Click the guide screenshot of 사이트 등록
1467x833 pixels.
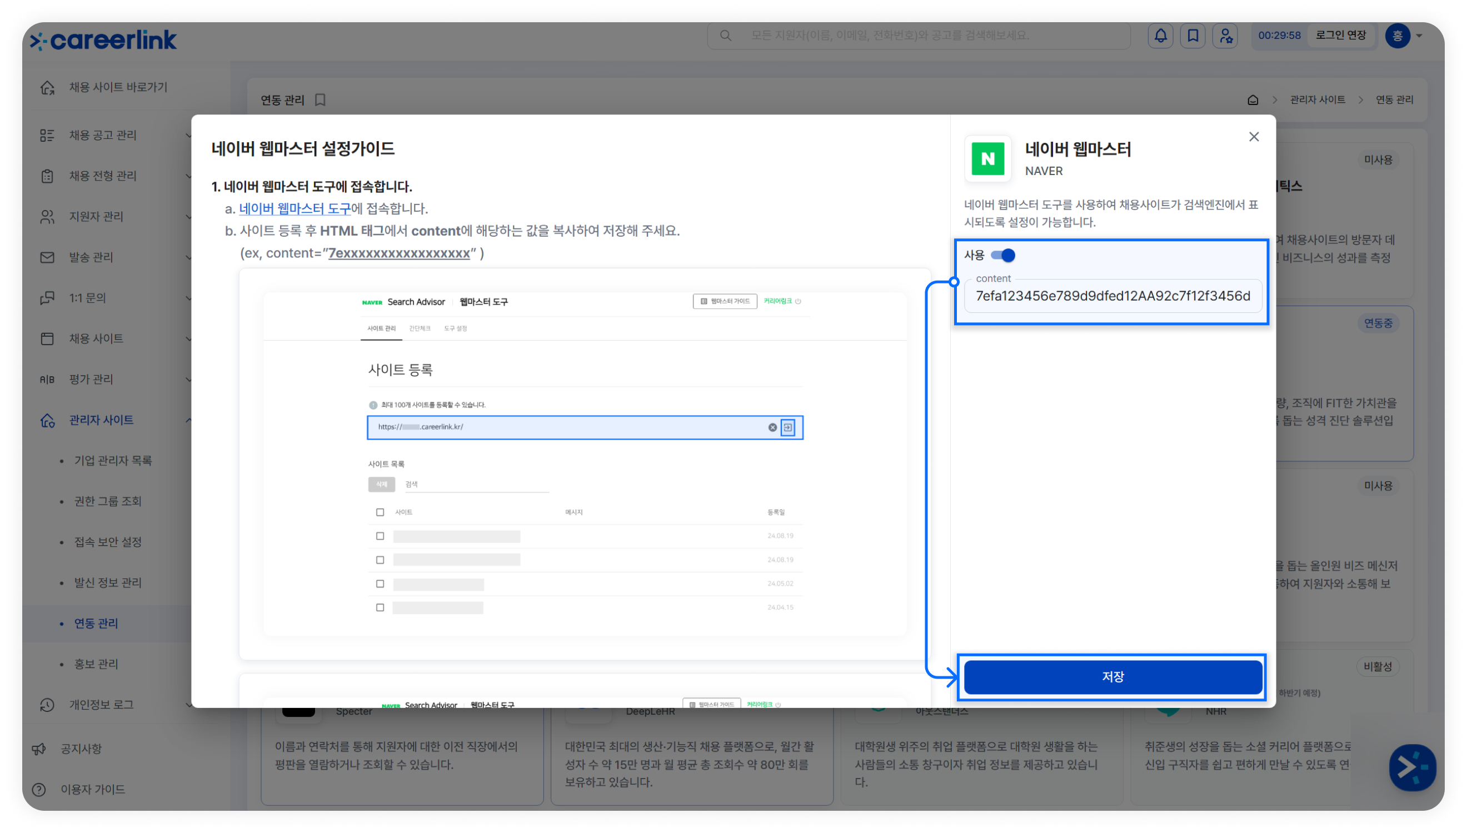click(x=585, y=463)
